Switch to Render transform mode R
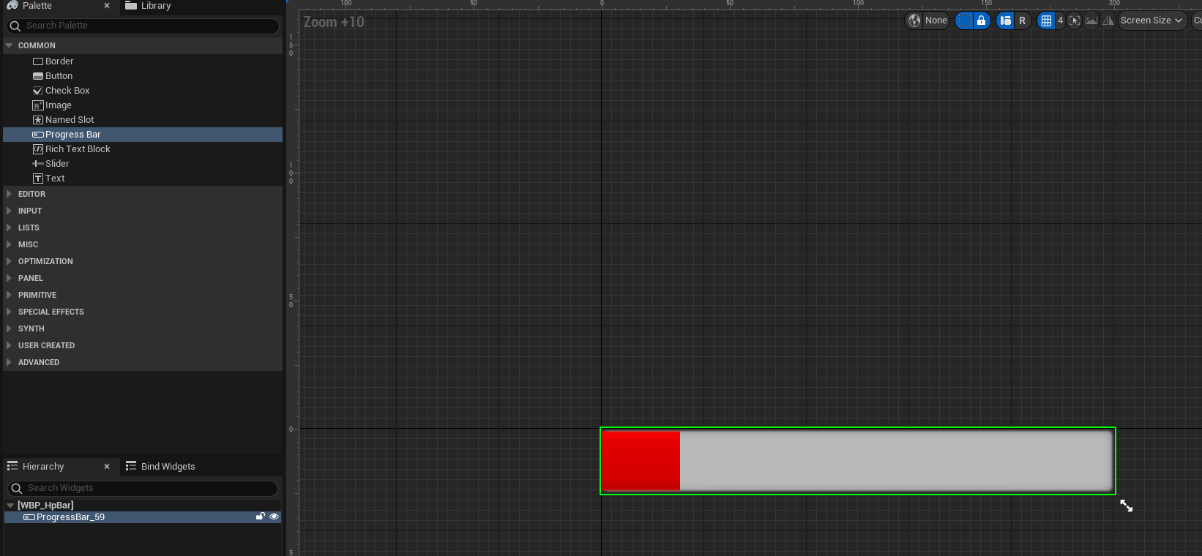The height and width of the screenshot is (556, 1202). (1023, 20)
